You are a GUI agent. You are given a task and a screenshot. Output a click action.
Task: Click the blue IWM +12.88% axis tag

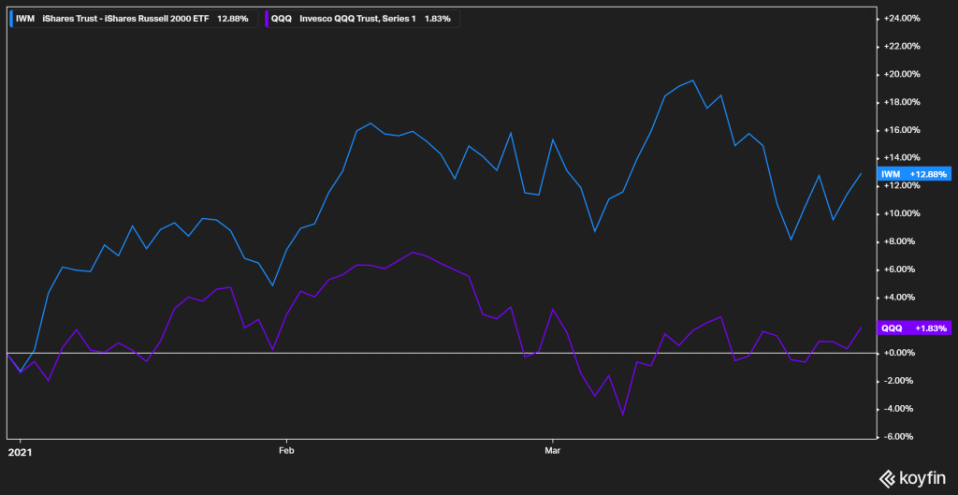click(913, 174)
